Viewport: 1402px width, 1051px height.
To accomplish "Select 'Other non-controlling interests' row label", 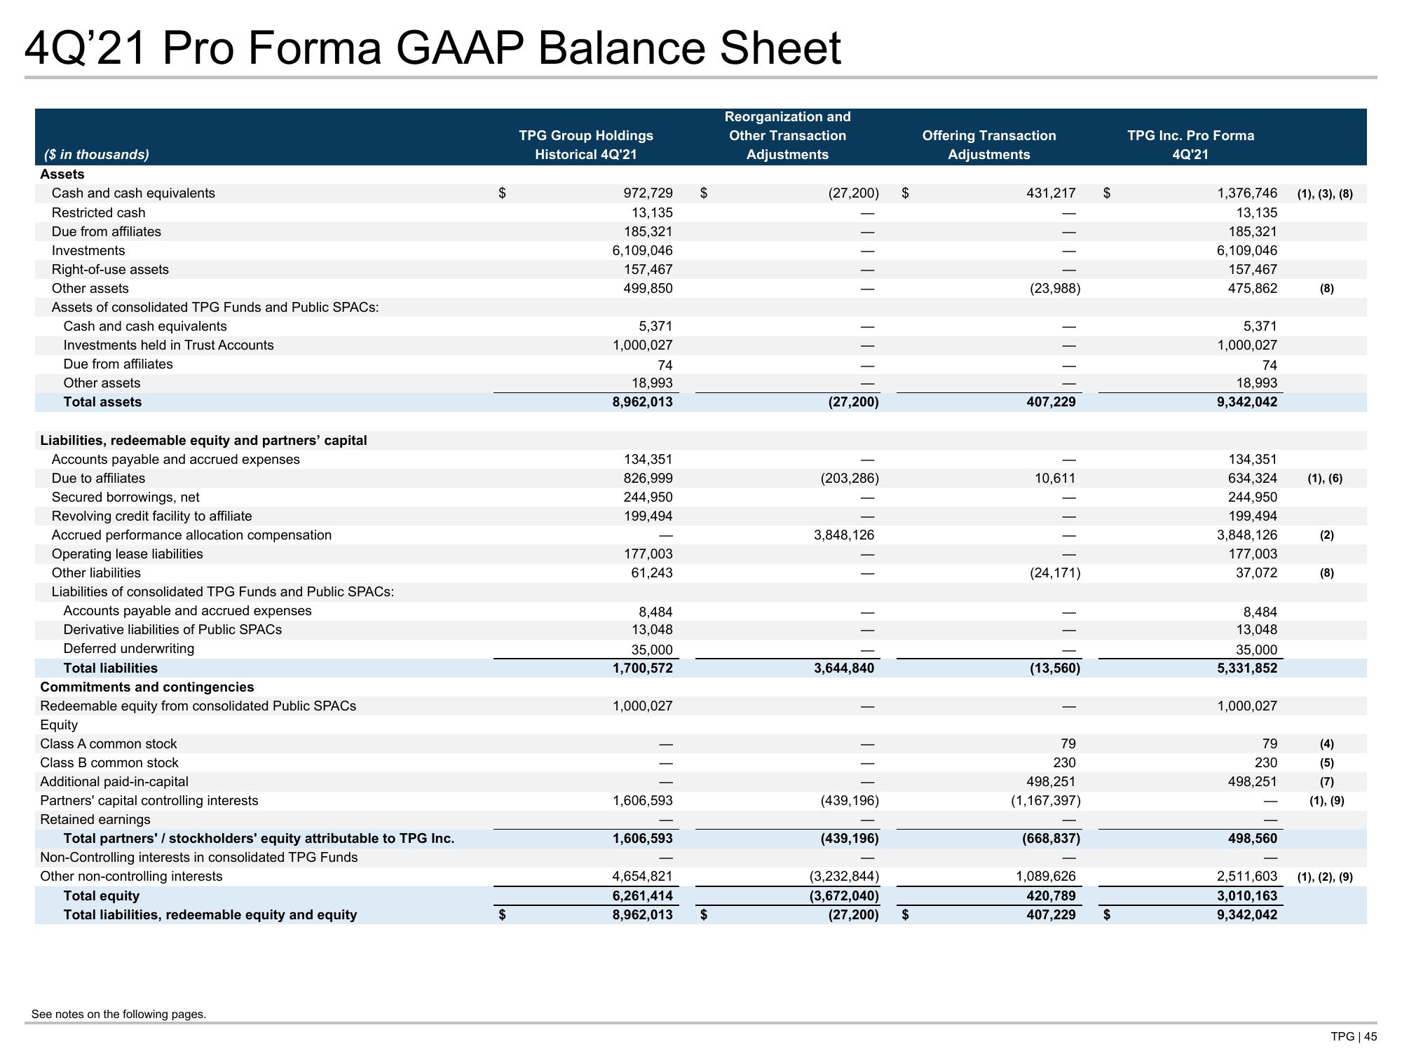I will [131, 876].
